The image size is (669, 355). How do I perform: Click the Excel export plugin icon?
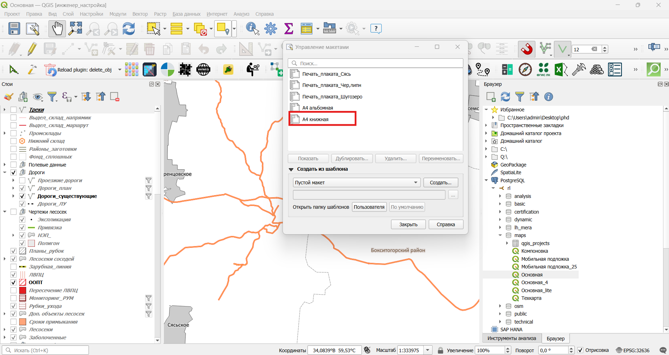[561, 69]
